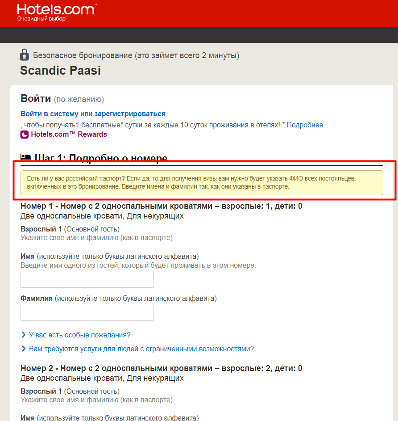Image resolution: width=398 pixels, height=421 pixels.
Task: Click the bed icon beside Шаг 1
Action: point(26,158)
